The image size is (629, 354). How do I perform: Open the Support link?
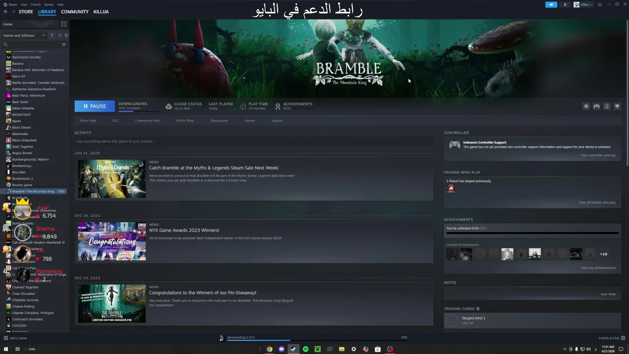pyautogui.click(x=277, y=120)
